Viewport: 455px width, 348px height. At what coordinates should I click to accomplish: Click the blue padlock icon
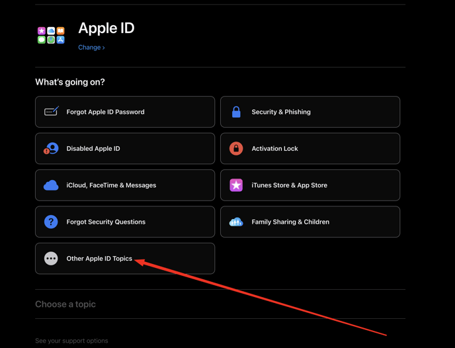[x=236, y=112]
